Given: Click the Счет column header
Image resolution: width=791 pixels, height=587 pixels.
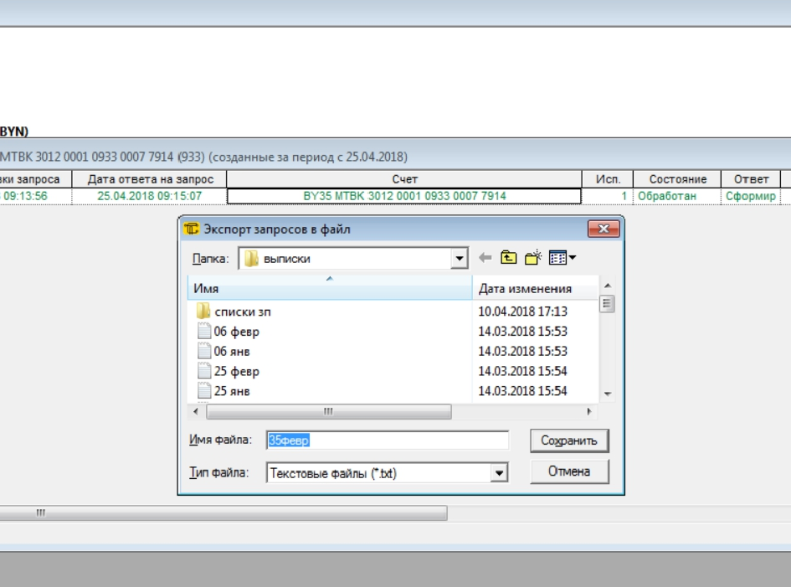Looking at the screenshot, I should click(404, 179).
